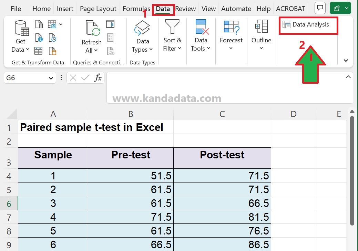
Task: Open the Get Data menu
Action: [20, 36]
